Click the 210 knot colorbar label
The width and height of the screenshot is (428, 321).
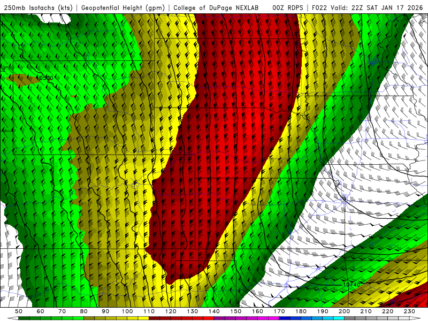tap(366, 311)
